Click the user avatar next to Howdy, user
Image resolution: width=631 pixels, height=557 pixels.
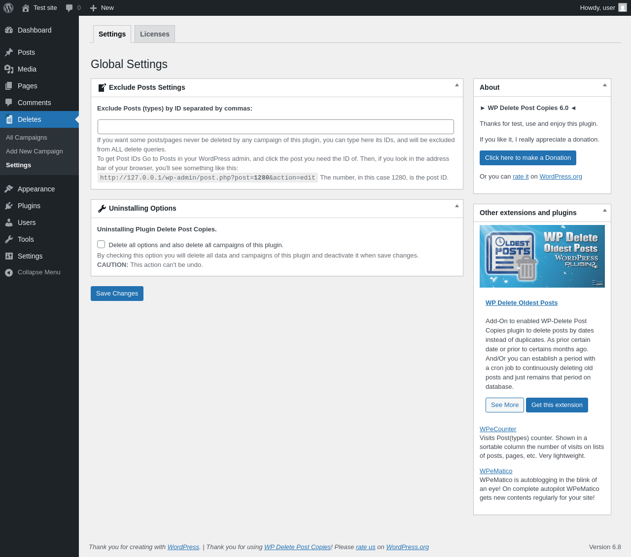(623, 7)
